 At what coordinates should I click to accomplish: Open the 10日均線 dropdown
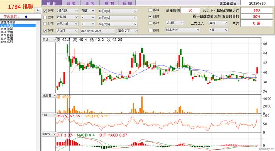point(117,11)
